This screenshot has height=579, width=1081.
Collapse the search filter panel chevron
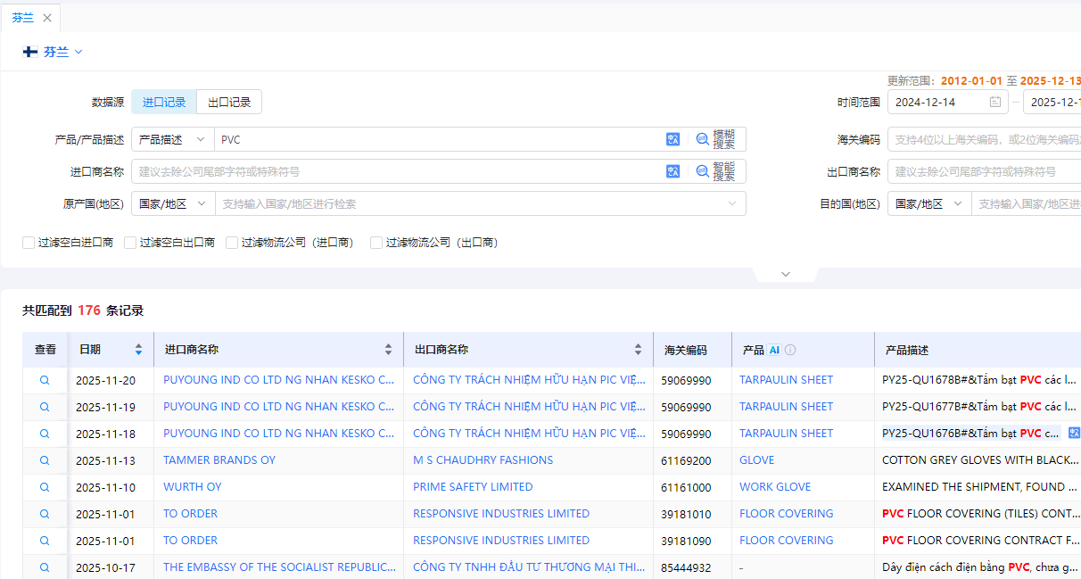click(786, 274)
